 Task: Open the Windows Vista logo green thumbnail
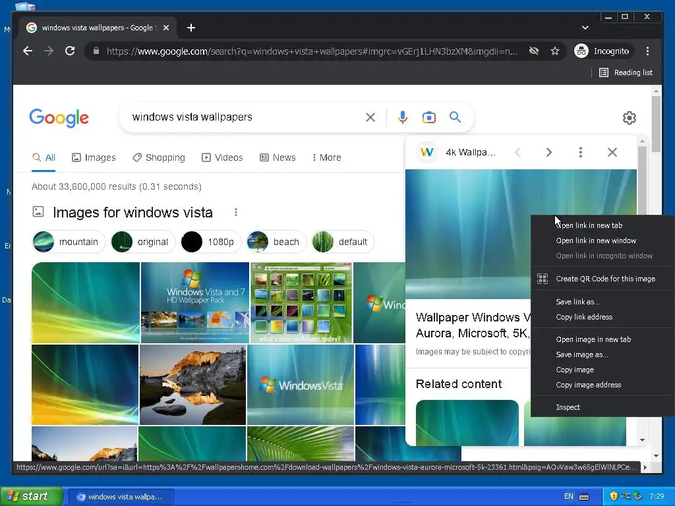pos(301,385)
